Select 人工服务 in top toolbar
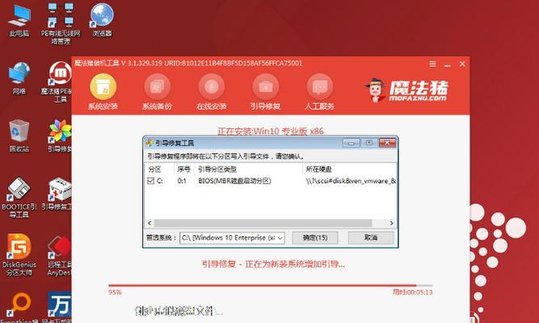Viewport: 539px width, 323px height. point(319,92)
